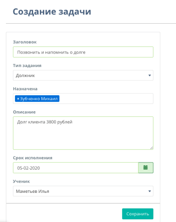Remove Зубченко Михаил tag via × icon
The height and width of the screenshot is (222, 176).
(18, 99)
